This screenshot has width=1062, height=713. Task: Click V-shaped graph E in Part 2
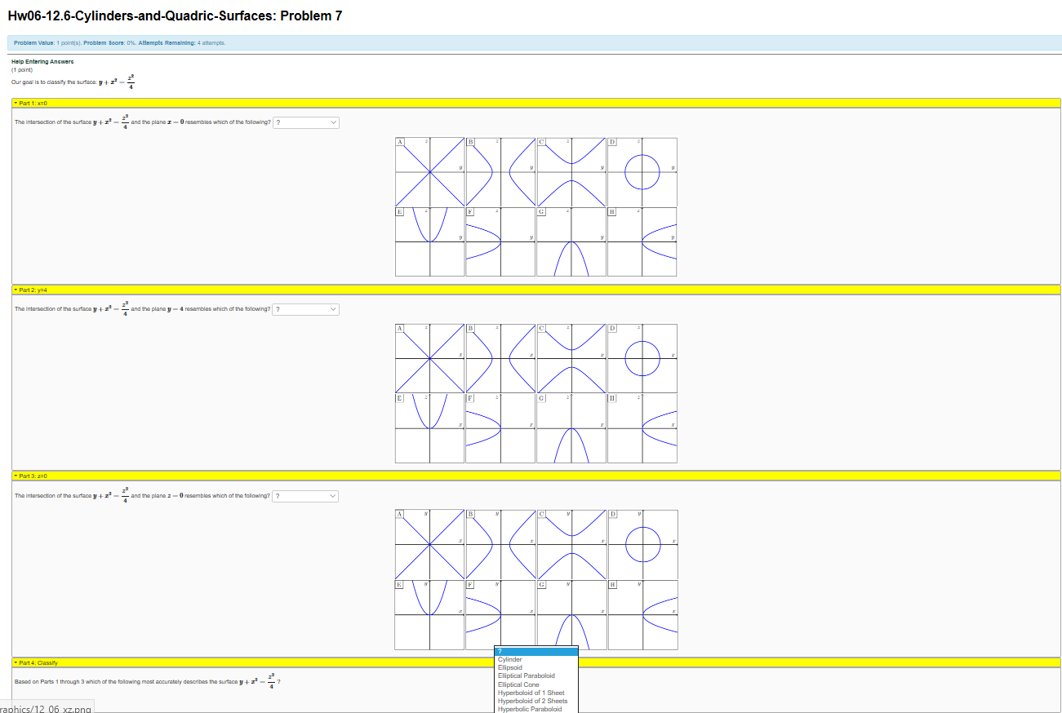point(429,428)
